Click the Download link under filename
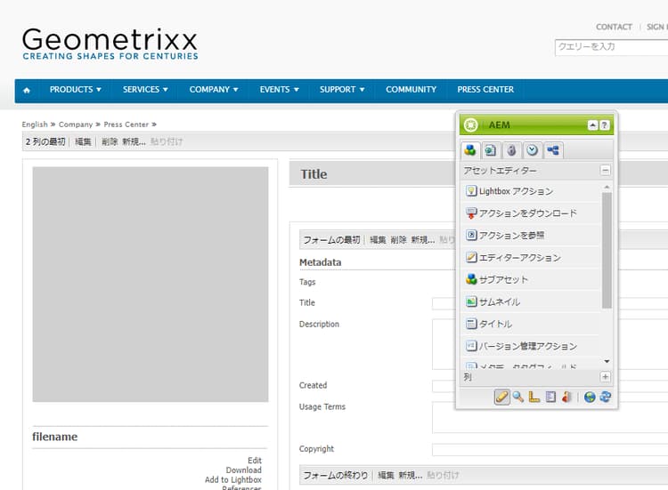The height and width of the screenshot is (490, 668). (244, 470)
